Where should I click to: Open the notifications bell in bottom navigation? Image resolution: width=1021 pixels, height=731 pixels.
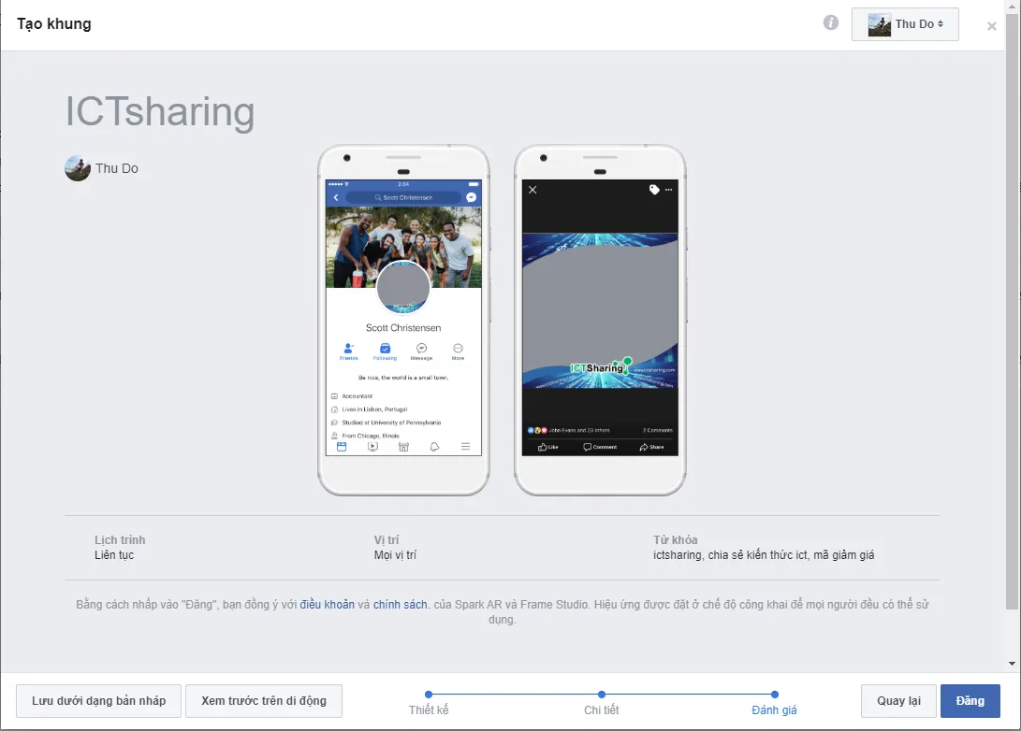[434, 447]
